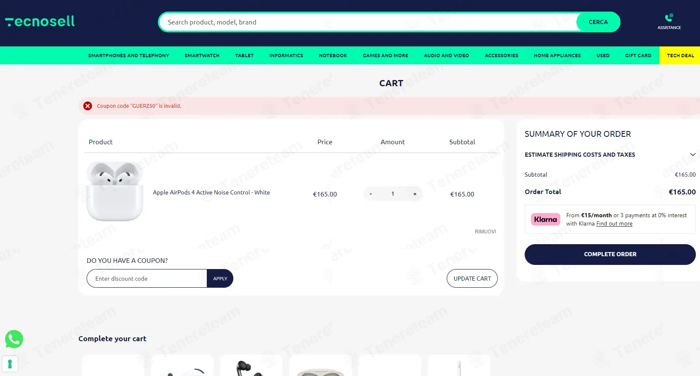Open Smartphones and Telephony menu
This screenshot has height=376, width=700.
(128, 56)
